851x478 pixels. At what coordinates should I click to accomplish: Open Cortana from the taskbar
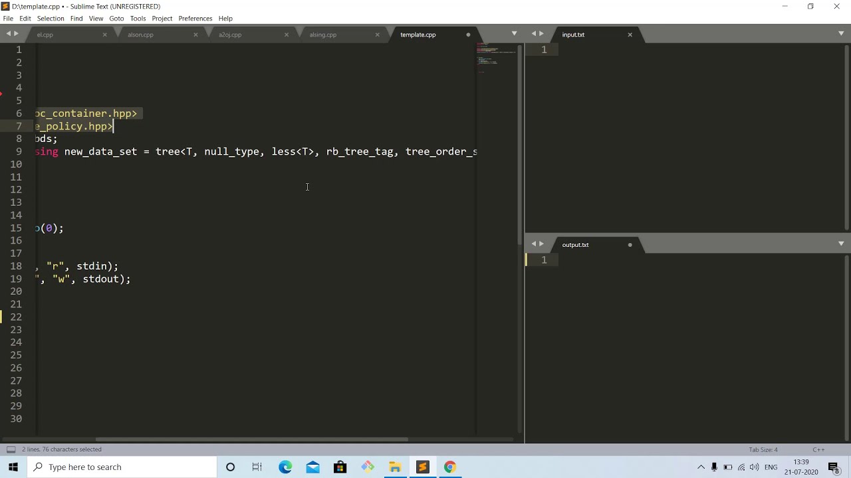click(230, 467)
